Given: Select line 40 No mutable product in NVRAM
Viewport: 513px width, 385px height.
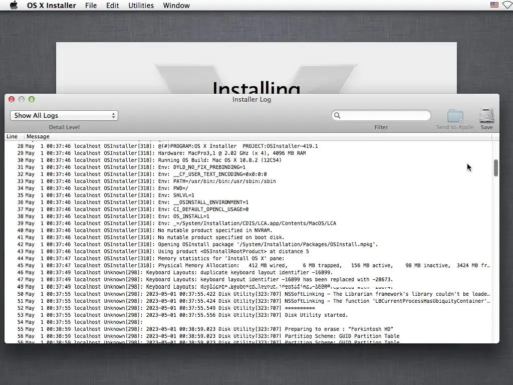Looking at the screenshot, I should (x=248, y=230).
